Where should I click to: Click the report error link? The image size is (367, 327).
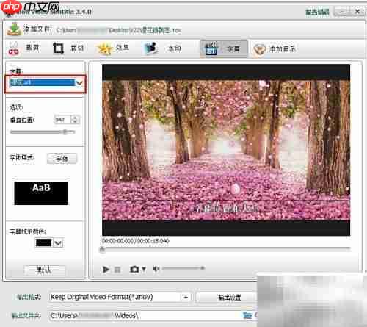317,12
